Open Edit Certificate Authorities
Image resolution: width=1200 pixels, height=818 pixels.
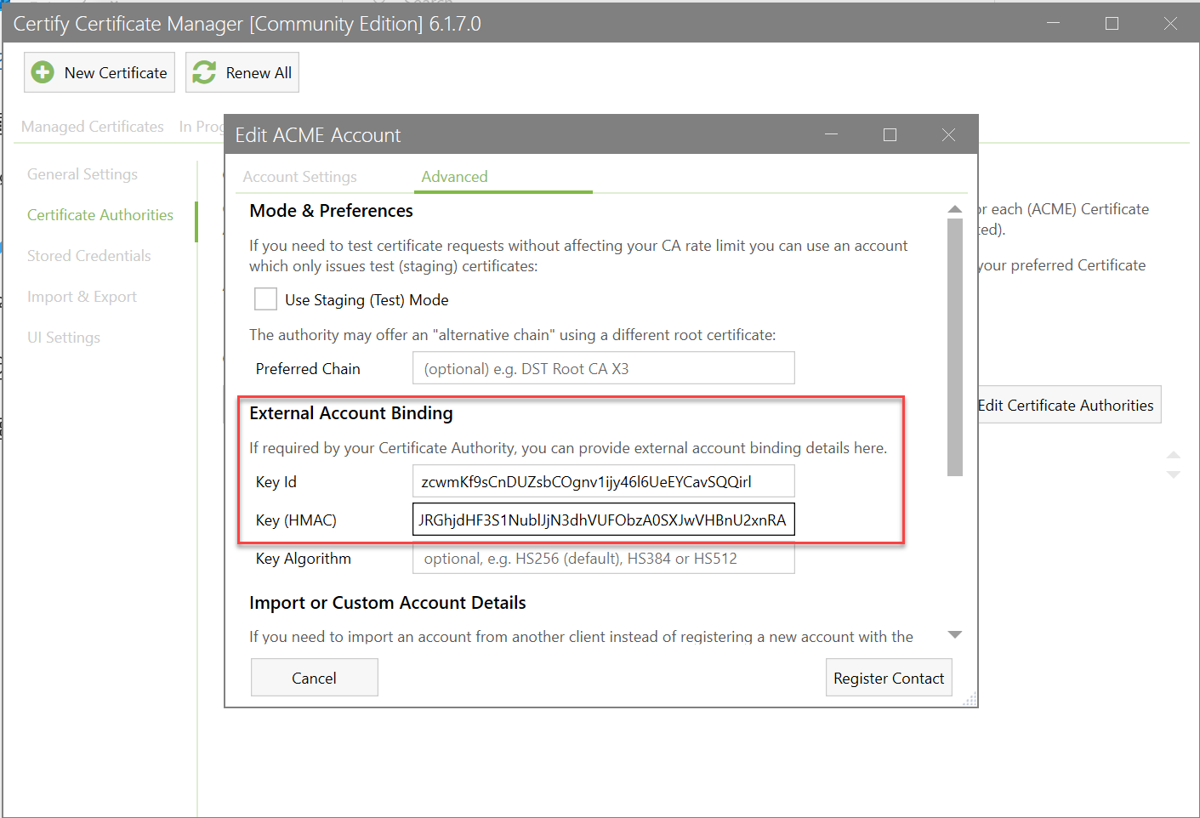(x=1067, y=405)
